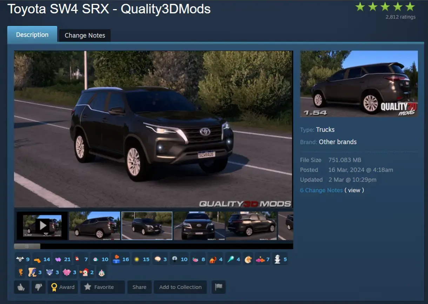
Task: Open the 6 Change Notes link
Action: tap(321, 190)
